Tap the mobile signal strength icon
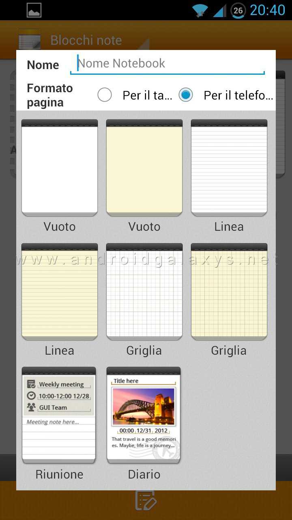 (x=219, y=10)
